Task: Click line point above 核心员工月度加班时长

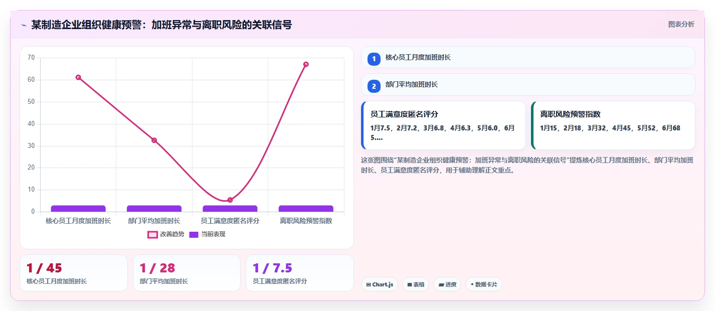Action: pos(78,77)
